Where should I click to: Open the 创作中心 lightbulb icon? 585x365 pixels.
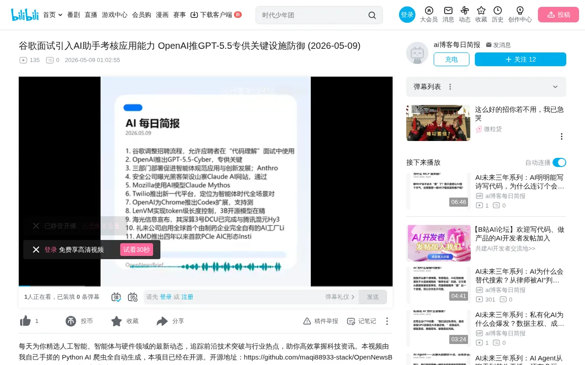[x=520, y=10]
